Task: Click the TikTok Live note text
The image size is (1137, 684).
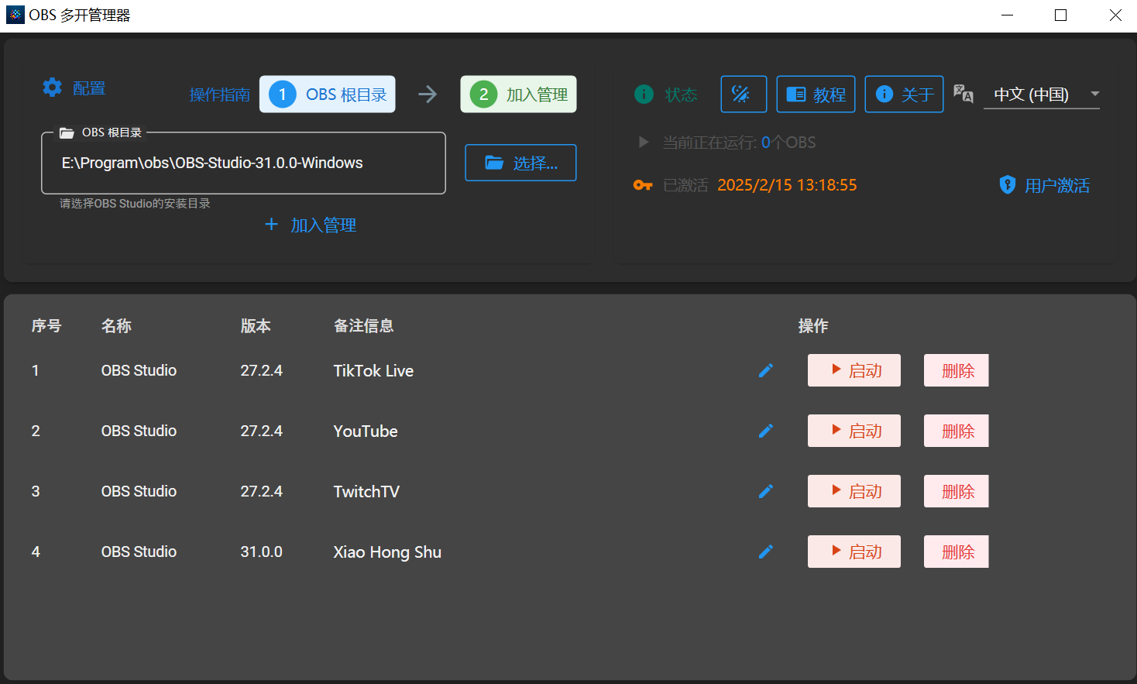Action: click(x=373, y=370)
